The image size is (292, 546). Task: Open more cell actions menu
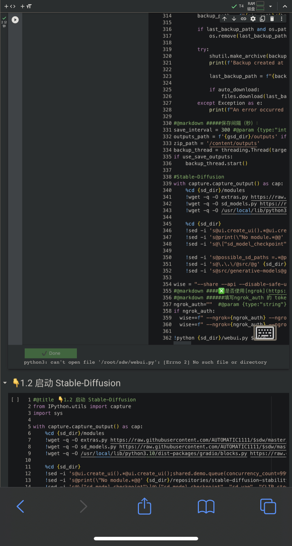tap(281, 18)
